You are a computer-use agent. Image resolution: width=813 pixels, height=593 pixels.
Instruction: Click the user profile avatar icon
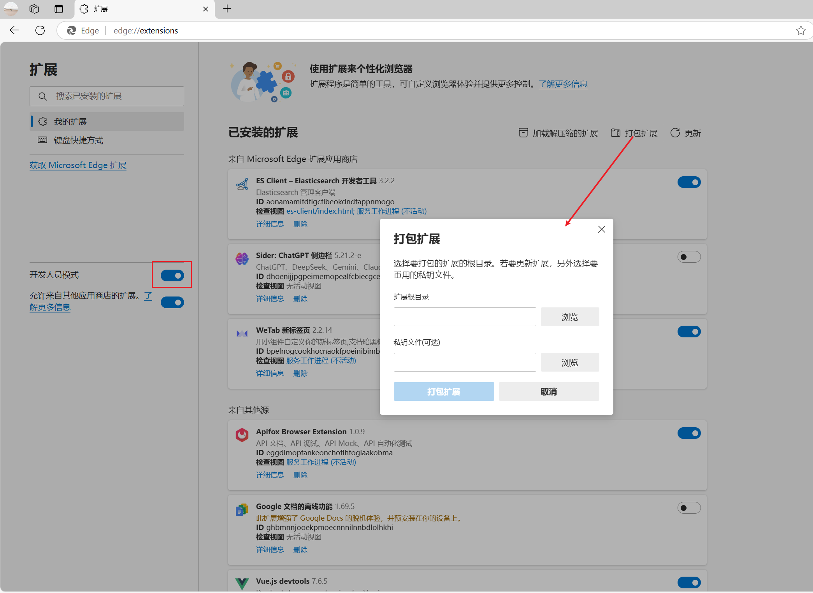(x=11, y=9)
